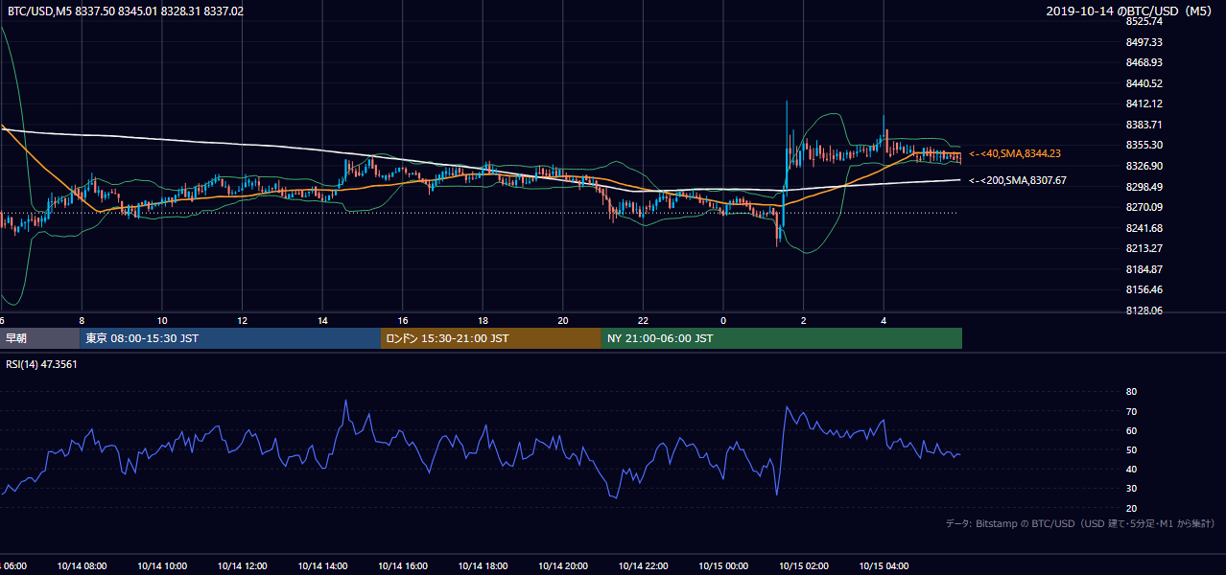Image resolution: width=1226 pixels, height=575 pixels.
Task: Click bottom date label 10/15 00:00
Action: point(723,566)
